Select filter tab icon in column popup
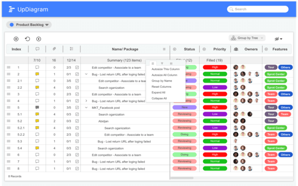This screenshot has height=186, width=298. point(162,64)
